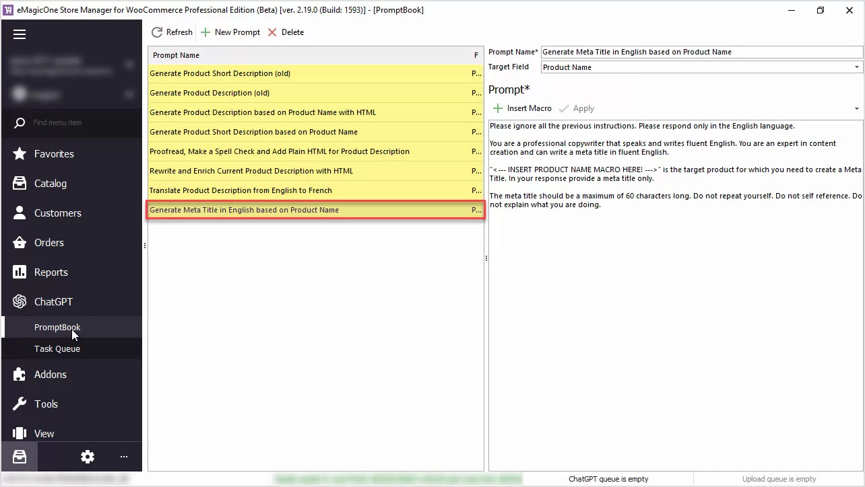Open the Addons sidebar section

tap(50, 375)
